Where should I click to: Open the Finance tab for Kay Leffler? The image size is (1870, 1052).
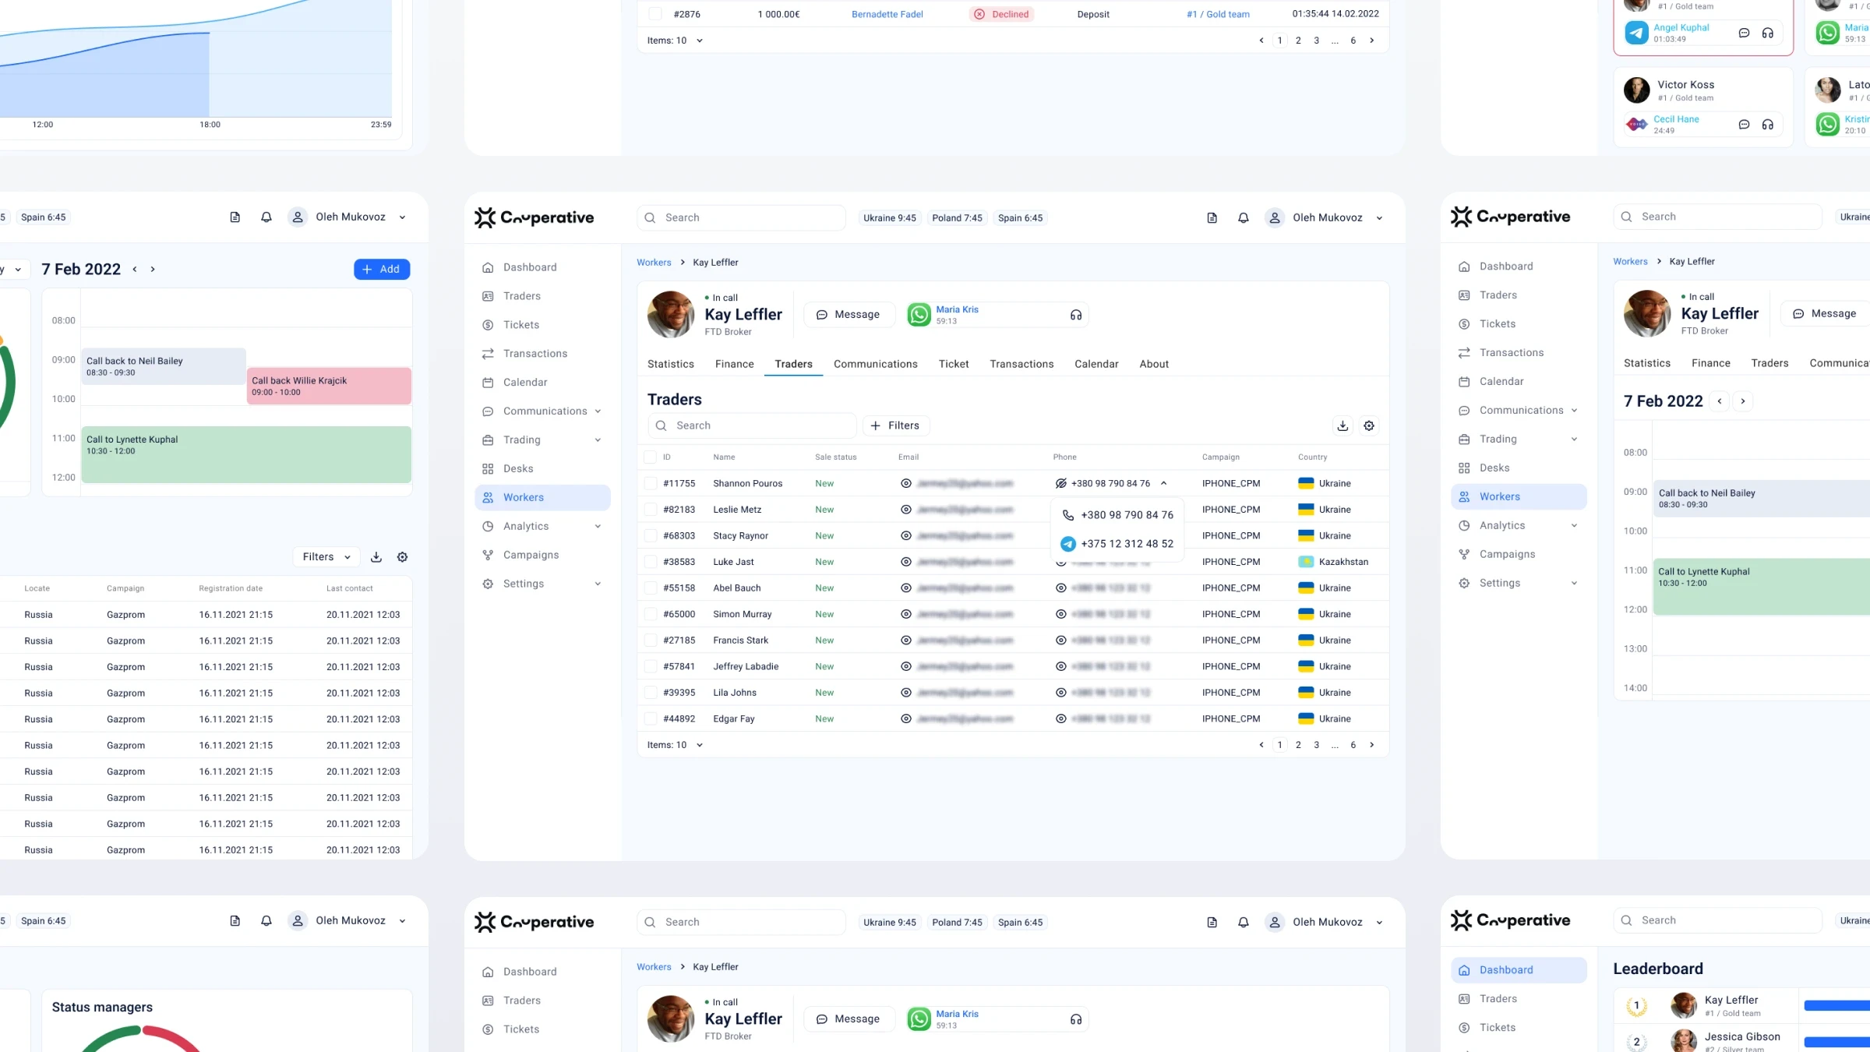click(x=734, y=364)
